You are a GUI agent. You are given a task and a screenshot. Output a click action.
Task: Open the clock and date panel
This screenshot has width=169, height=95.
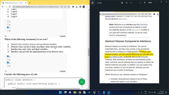[x=161, y=92]
